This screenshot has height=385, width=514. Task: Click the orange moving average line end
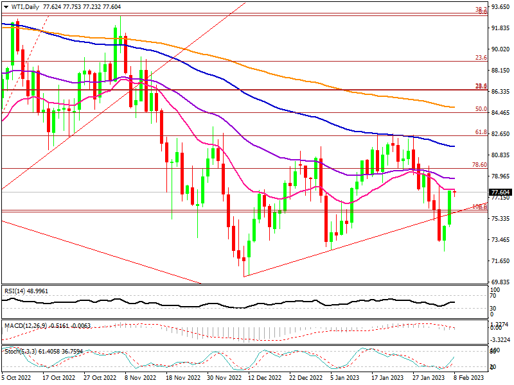click(x=453, y=107)
